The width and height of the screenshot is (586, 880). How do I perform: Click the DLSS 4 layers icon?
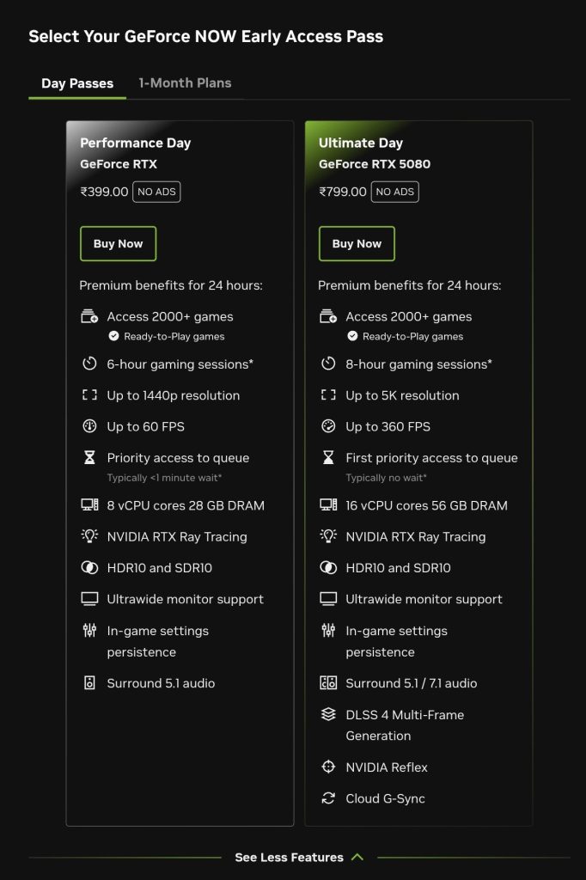[328, 714]
